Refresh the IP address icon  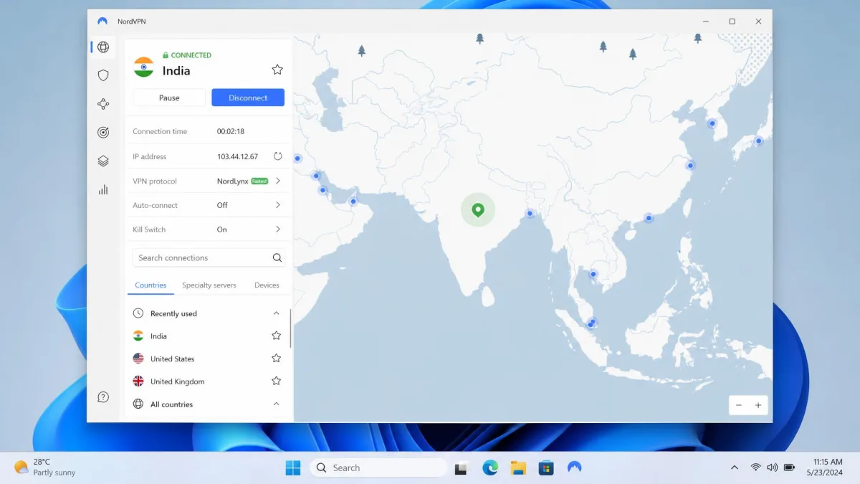click(277, 156)
